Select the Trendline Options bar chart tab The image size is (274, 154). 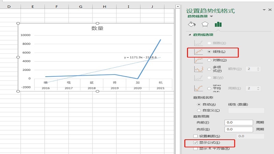point(218,24)
